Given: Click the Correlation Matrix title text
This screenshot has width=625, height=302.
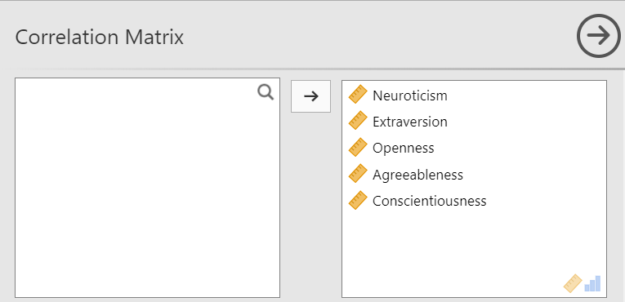Looking at the screenshot, I should (x=99, y=38).
